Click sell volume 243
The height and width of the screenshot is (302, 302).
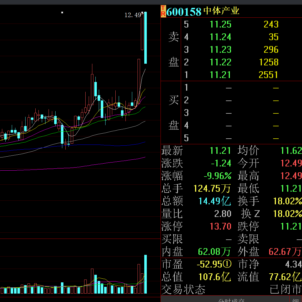pyautogui.click(x=271, y=24)
